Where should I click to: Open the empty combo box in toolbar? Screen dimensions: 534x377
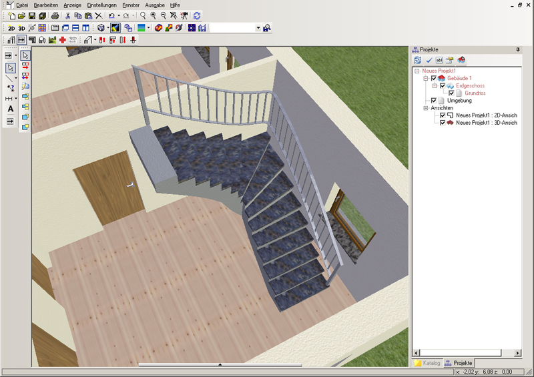[258, 28]
